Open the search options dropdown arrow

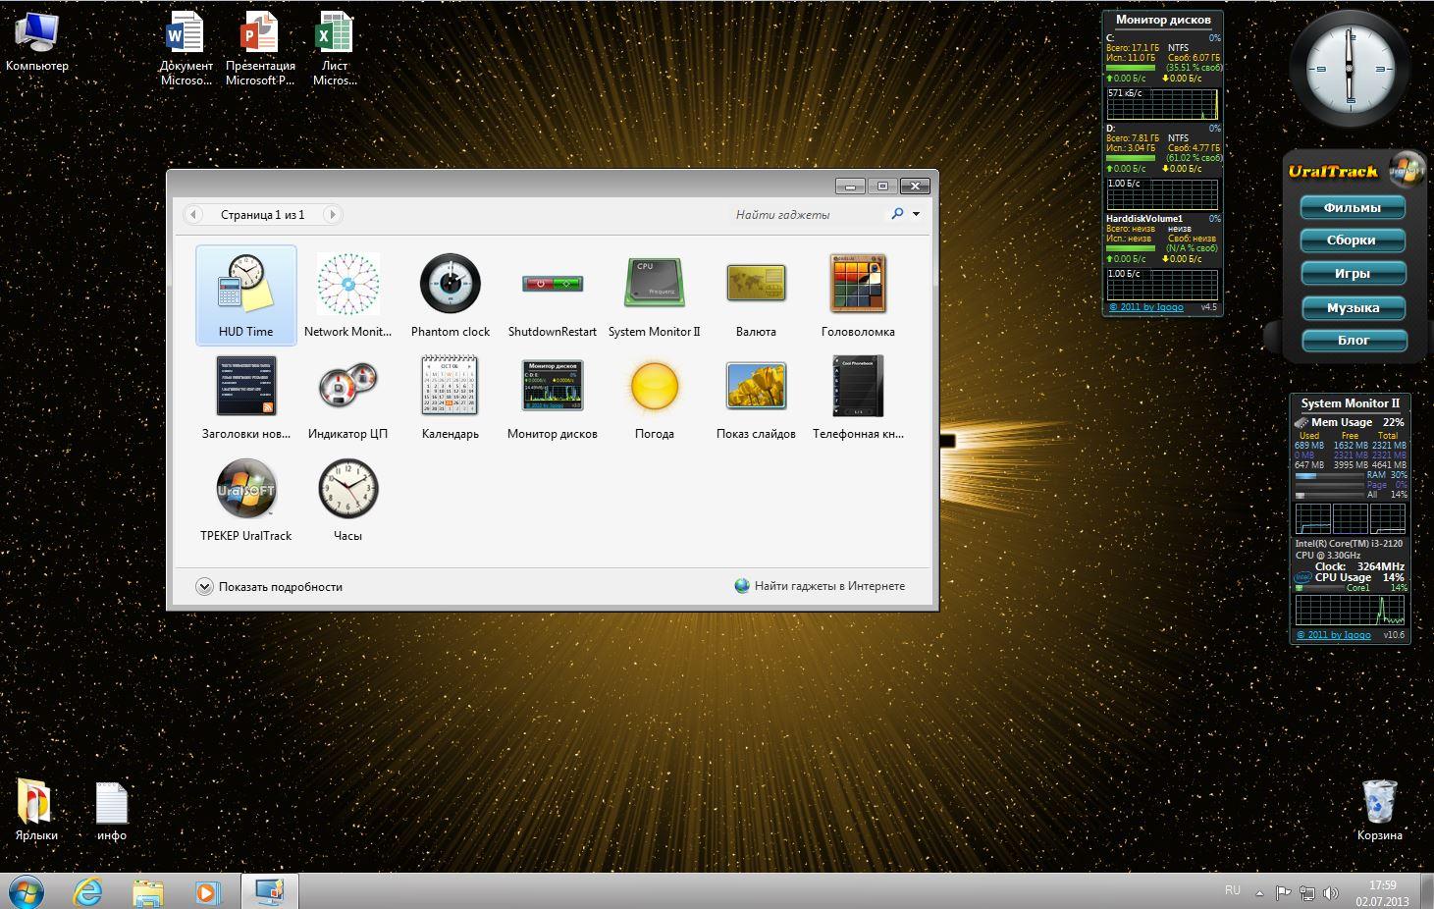point(916,214)
